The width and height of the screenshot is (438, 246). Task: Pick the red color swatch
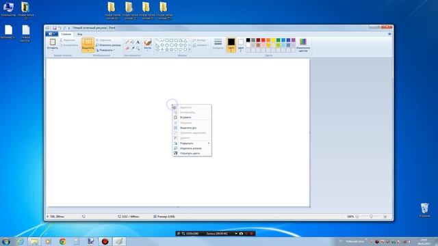(x=263, y=40)
